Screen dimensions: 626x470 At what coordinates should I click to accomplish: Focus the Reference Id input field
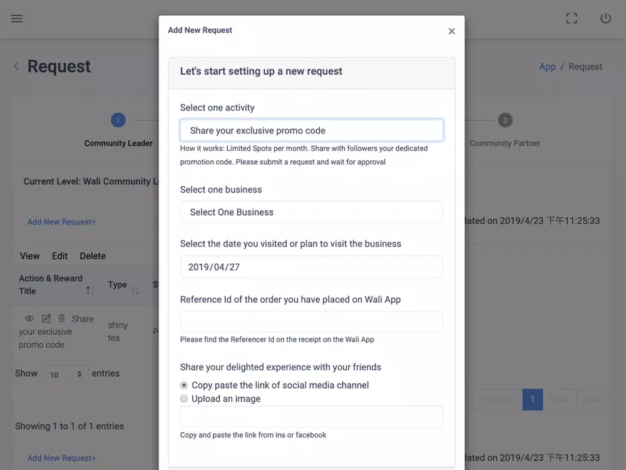click(x=311, y=321)
